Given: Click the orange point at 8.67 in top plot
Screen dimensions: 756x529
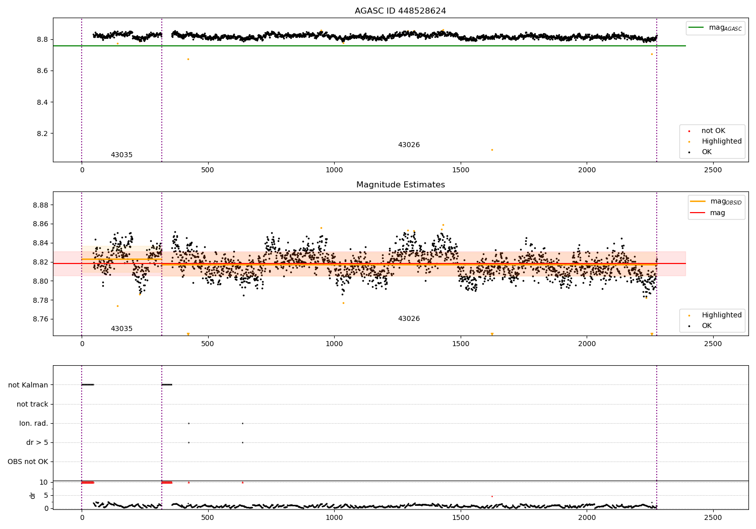Looking at the screenshot, I should [188, 59].
